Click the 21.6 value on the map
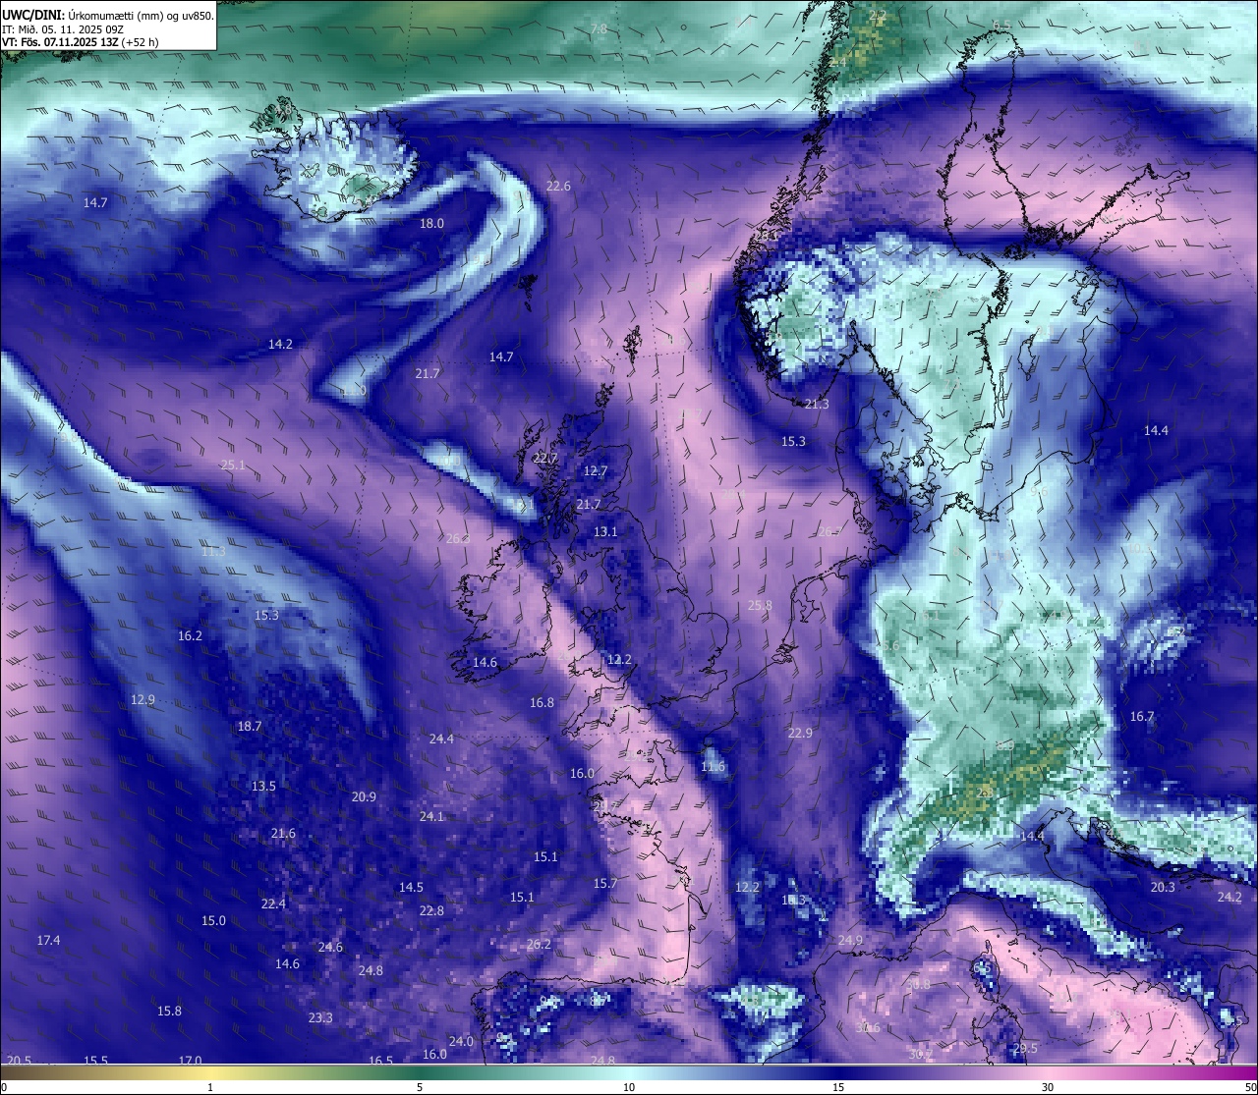 pos(283,833)
